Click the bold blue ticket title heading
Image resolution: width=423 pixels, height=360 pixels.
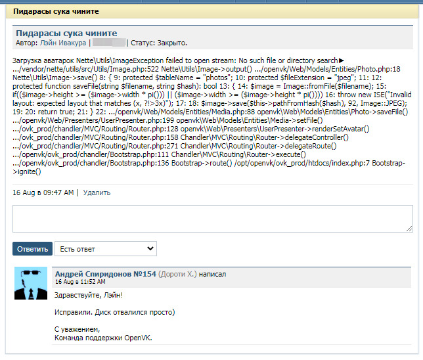(x=66, y=33)
